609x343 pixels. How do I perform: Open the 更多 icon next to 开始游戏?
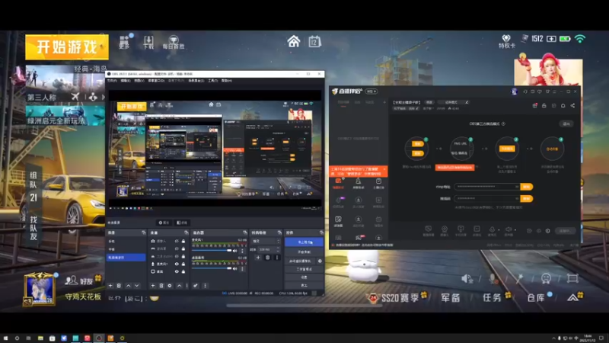(x=124, y=42)
